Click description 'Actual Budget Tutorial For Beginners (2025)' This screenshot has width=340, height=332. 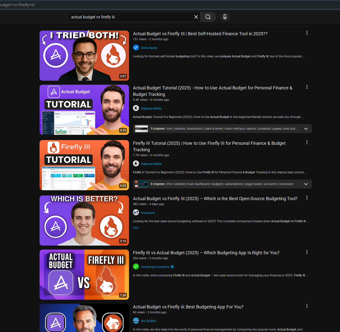pos(218,117)
